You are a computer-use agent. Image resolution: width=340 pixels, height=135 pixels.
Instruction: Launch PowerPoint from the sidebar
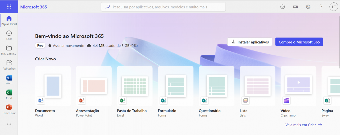[9, 109]
